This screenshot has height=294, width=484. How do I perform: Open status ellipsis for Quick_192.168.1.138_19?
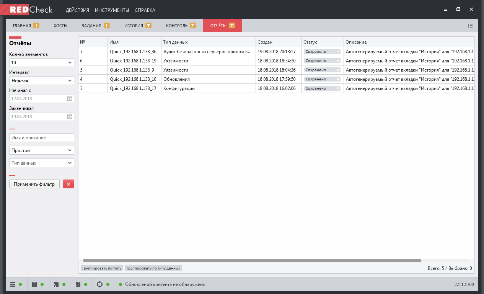(333, 61)
